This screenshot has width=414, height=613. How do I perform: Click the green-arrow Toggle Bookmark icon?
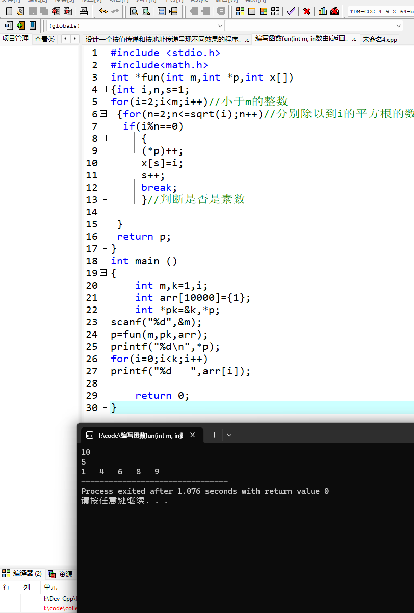(x=20, y=25)
